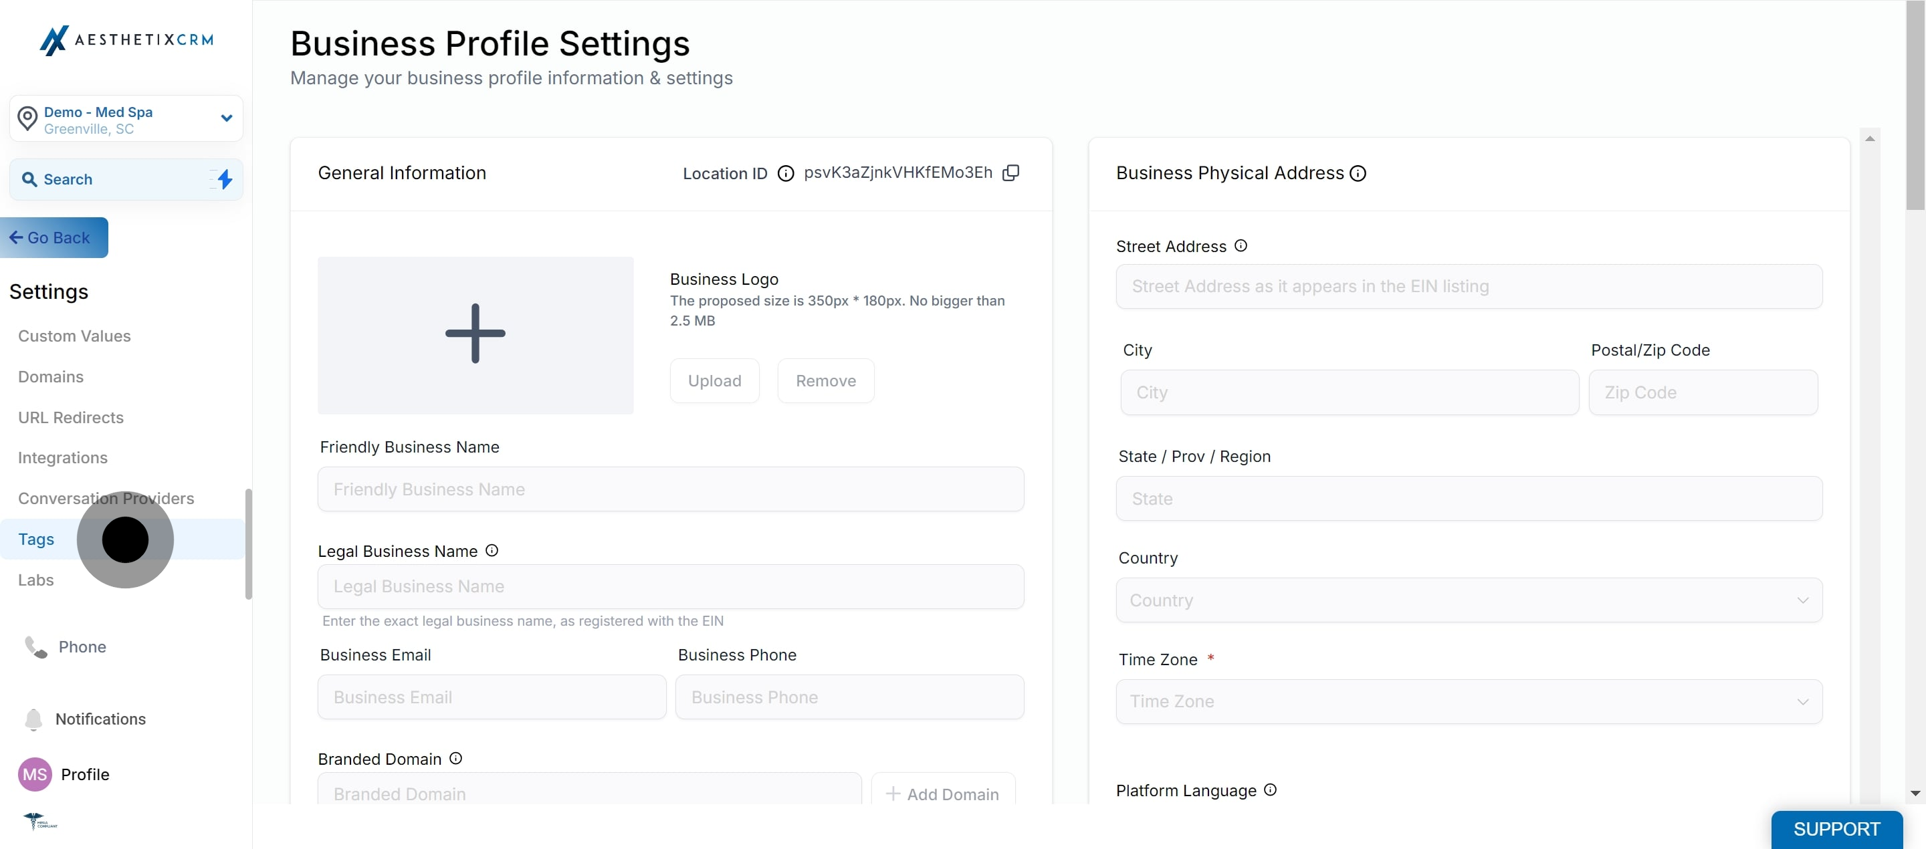Click the Location ID info icon
The image size is (1926, 849).
pos(785,173)
